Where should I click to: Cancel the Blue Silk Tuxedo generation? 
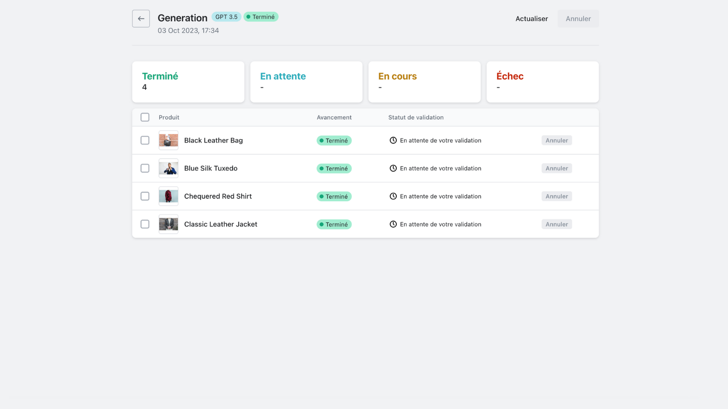tap(556, 168)
